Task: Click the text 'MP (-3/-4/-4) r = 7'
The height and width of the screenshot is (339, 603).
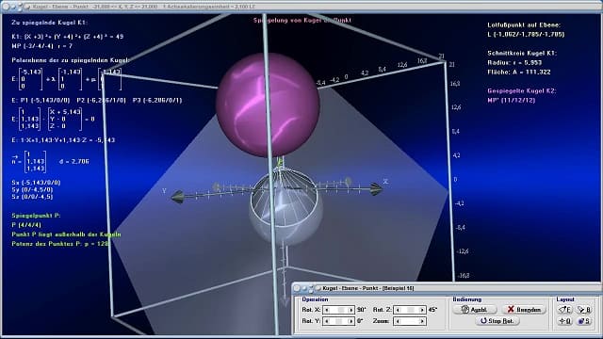Action: pos(41,46)
